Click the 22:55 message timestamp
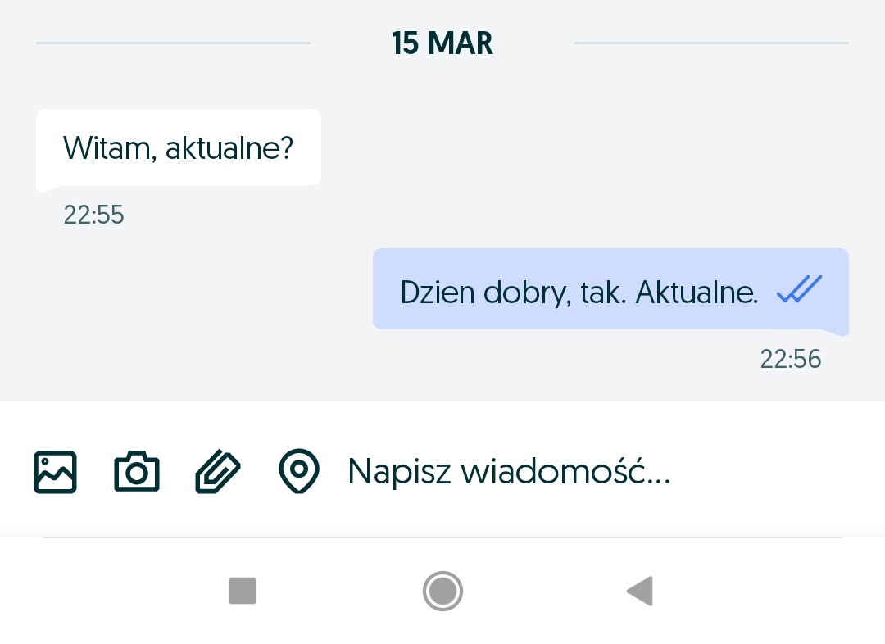Viewport: 885px width, 644px height. 94,215
